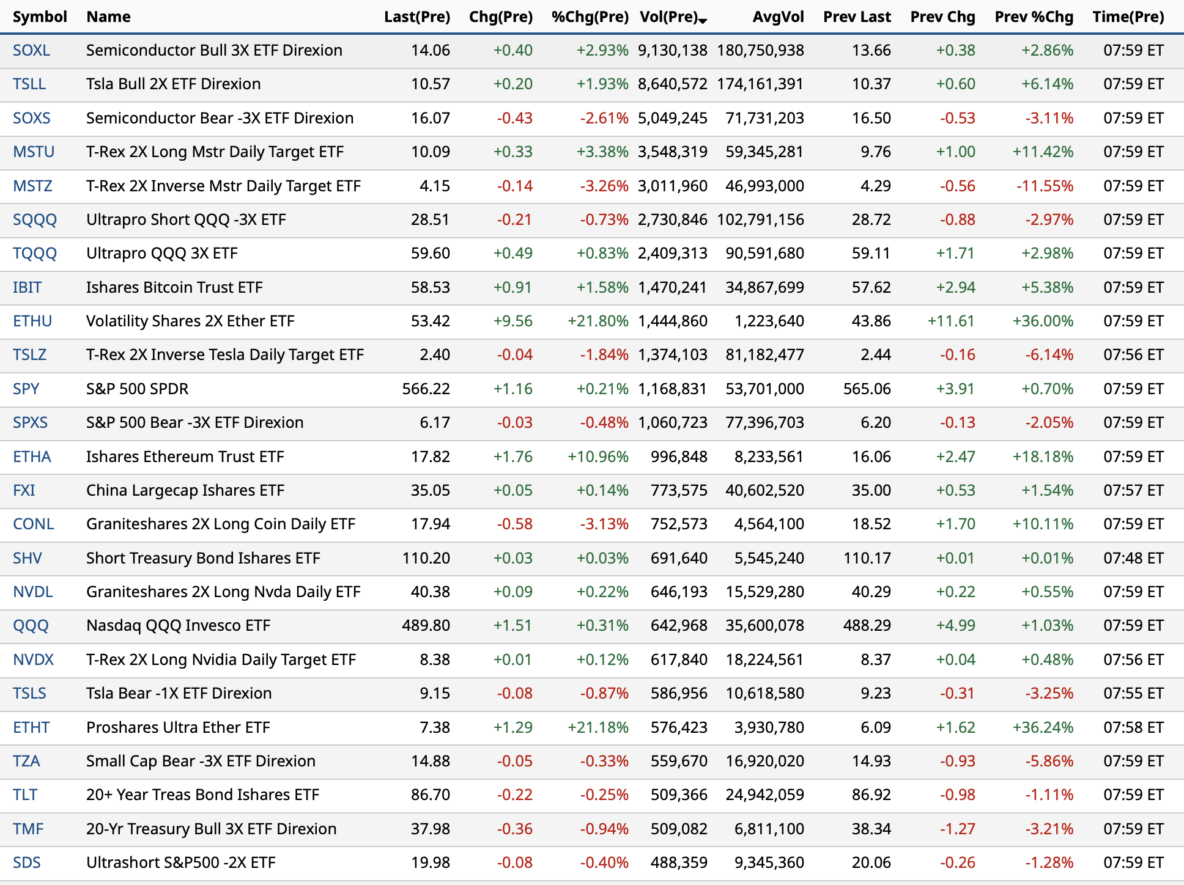The width and height of the screenshot is (1184, 885).
Task: Sort by Vol(Pre) descending arrow
Action: tap(703, 21)
